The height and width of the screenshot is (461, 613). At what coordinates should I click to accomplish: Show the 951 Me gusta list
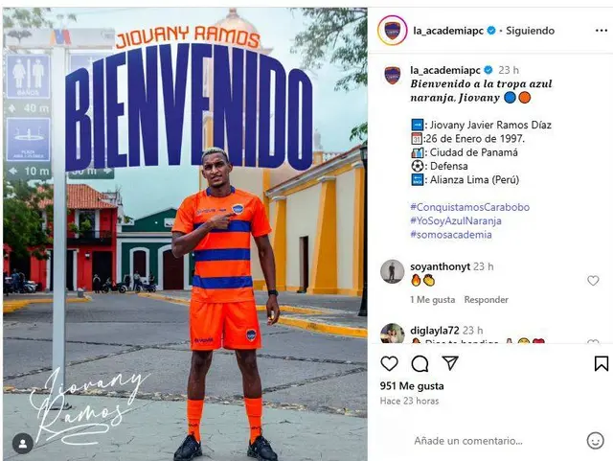click(x=412, y=386)
